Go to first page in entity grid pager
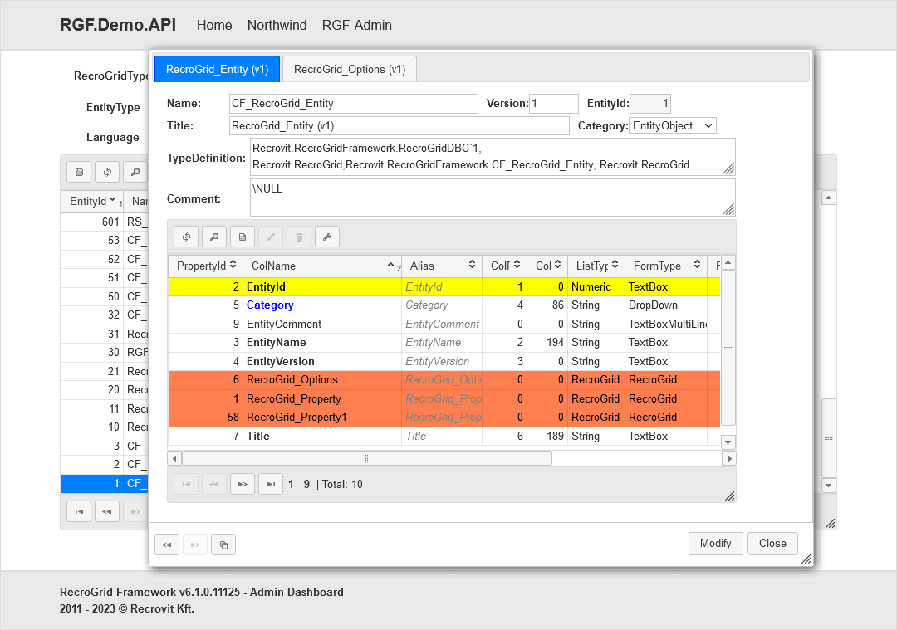Viewport: 897px width, 630px height. [79, 511]
